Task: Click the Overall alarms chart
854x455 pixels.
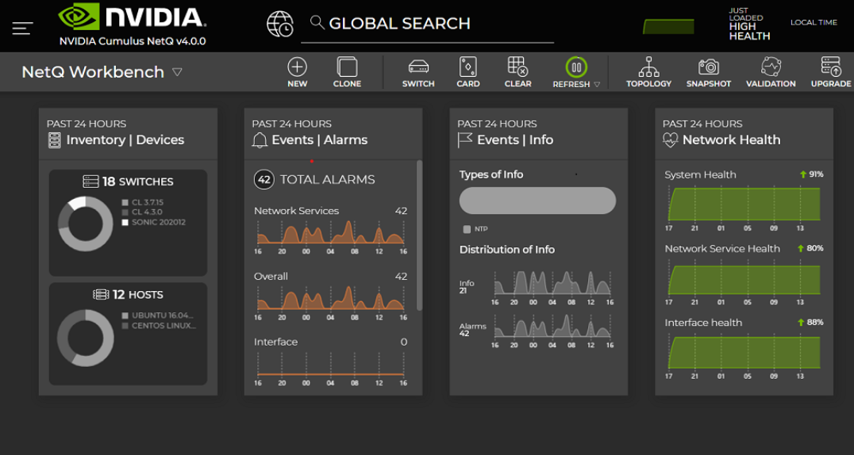Action: coord(331,297)
